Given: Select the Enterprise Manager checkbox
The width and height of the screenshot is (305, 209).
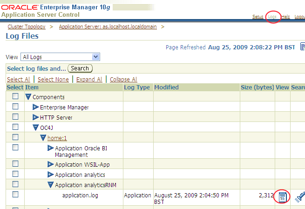Looking at the screenshot, I should [15, 106].
